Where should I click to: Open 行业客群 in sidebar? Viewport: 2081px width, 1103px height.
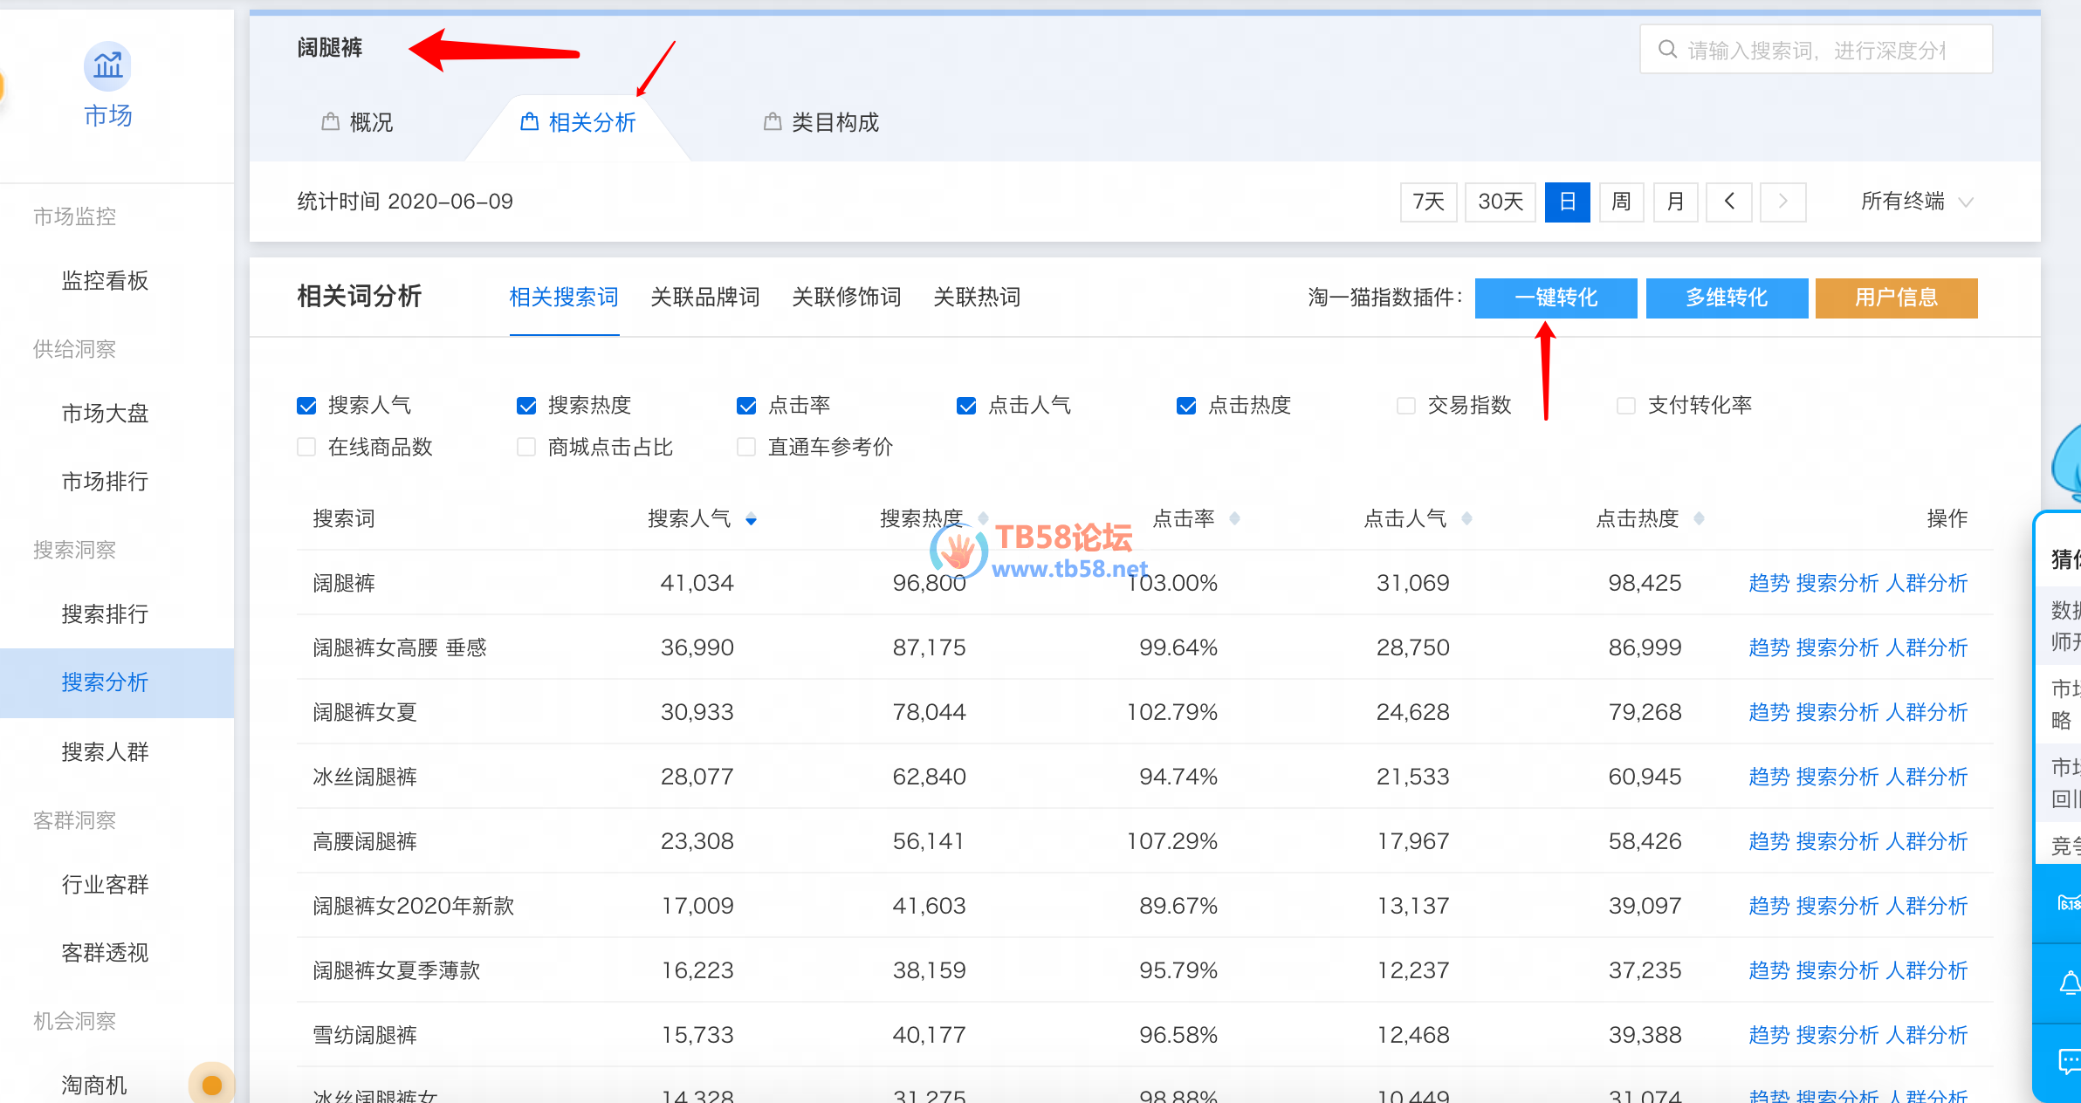point(105,885)
